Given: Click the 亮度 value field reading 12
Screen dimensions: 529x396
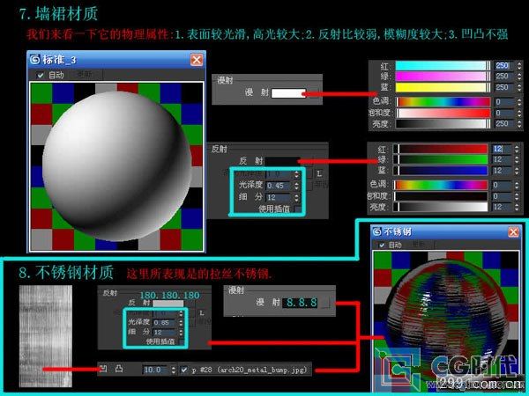Looking at the screenshot, I should tap(502, 207).
